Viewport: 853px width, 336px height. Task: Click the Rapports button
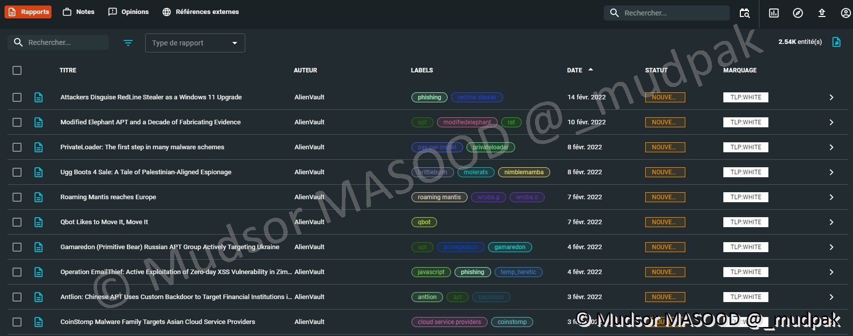click(28, 12)
